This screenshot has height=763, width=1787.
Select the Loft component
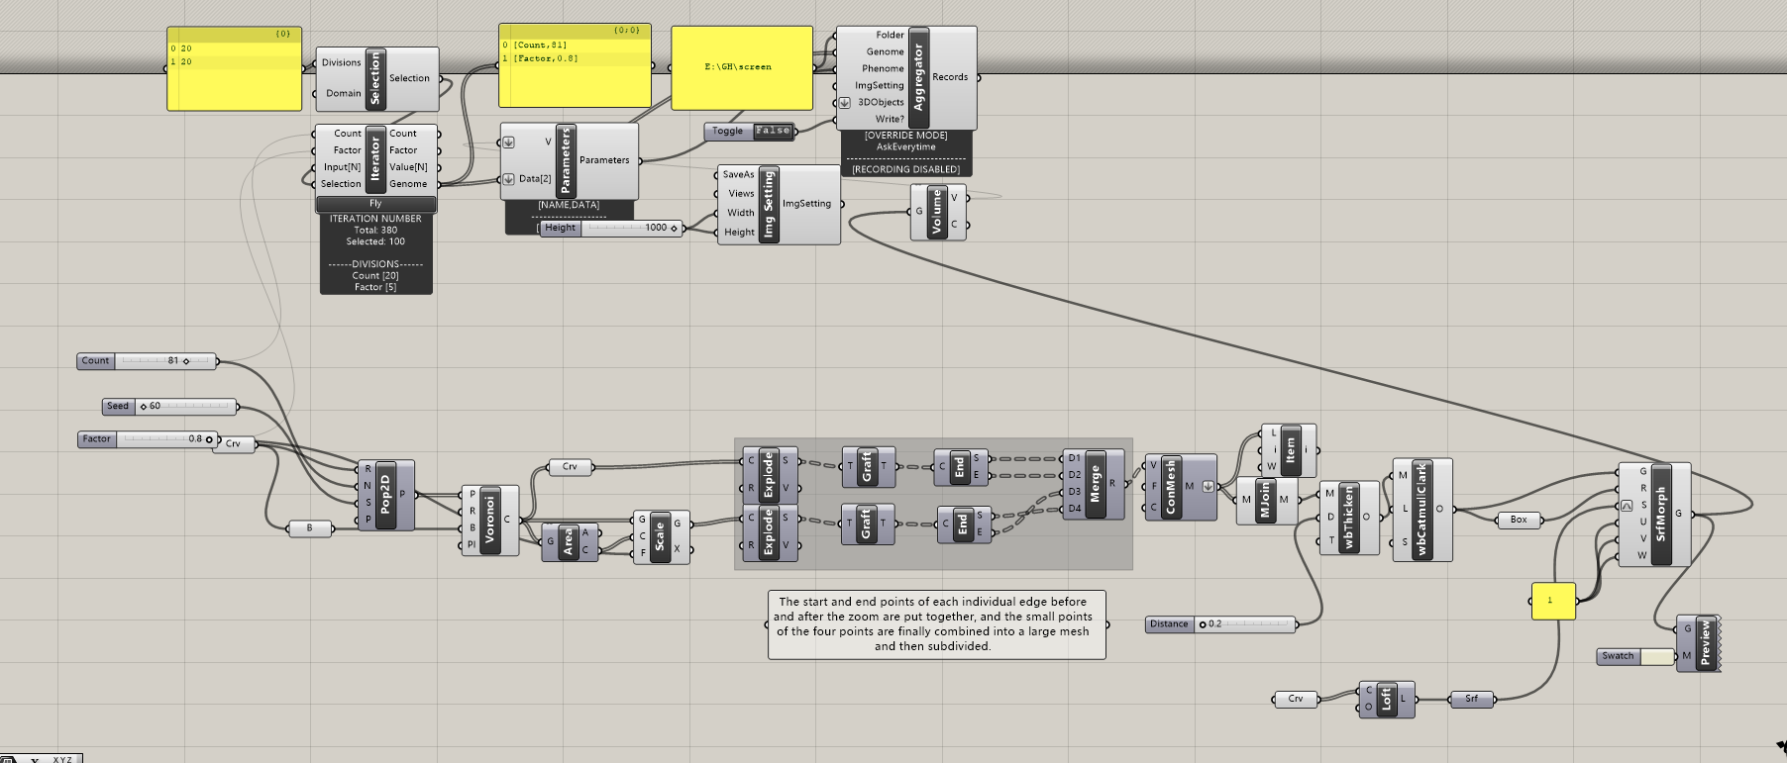click(x=1386, y=700)
